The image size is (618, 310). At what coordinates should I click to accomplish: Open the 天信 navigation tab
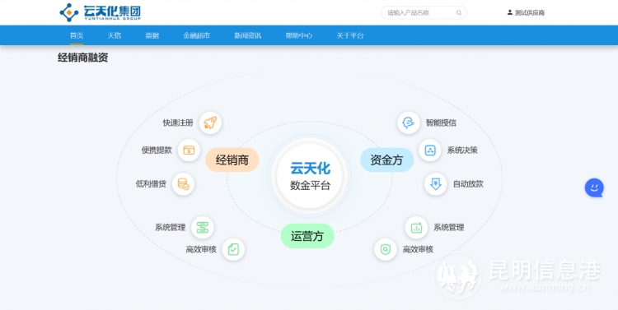[x=115, y=35]
